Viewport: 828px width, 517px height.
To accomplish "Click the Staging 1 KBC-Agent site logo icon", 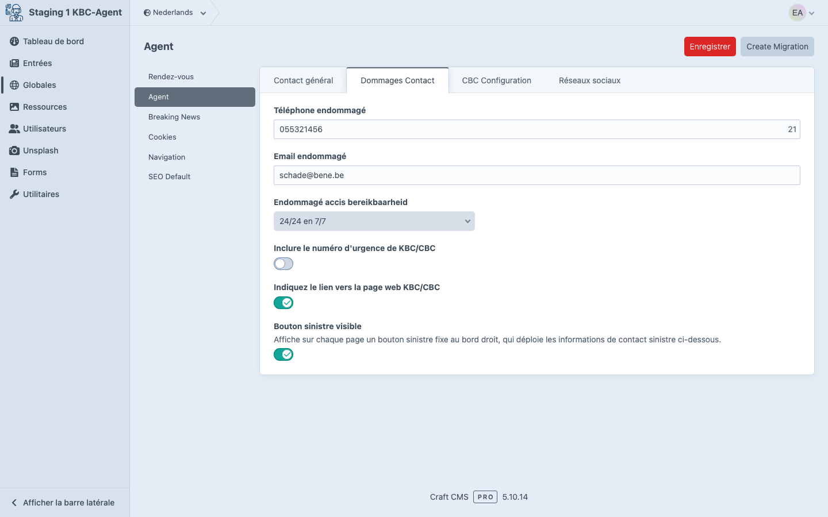I will click(x=14, y=12).
